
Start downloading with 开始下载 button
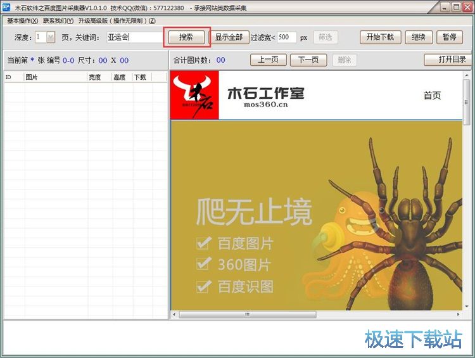click(380, 37)
